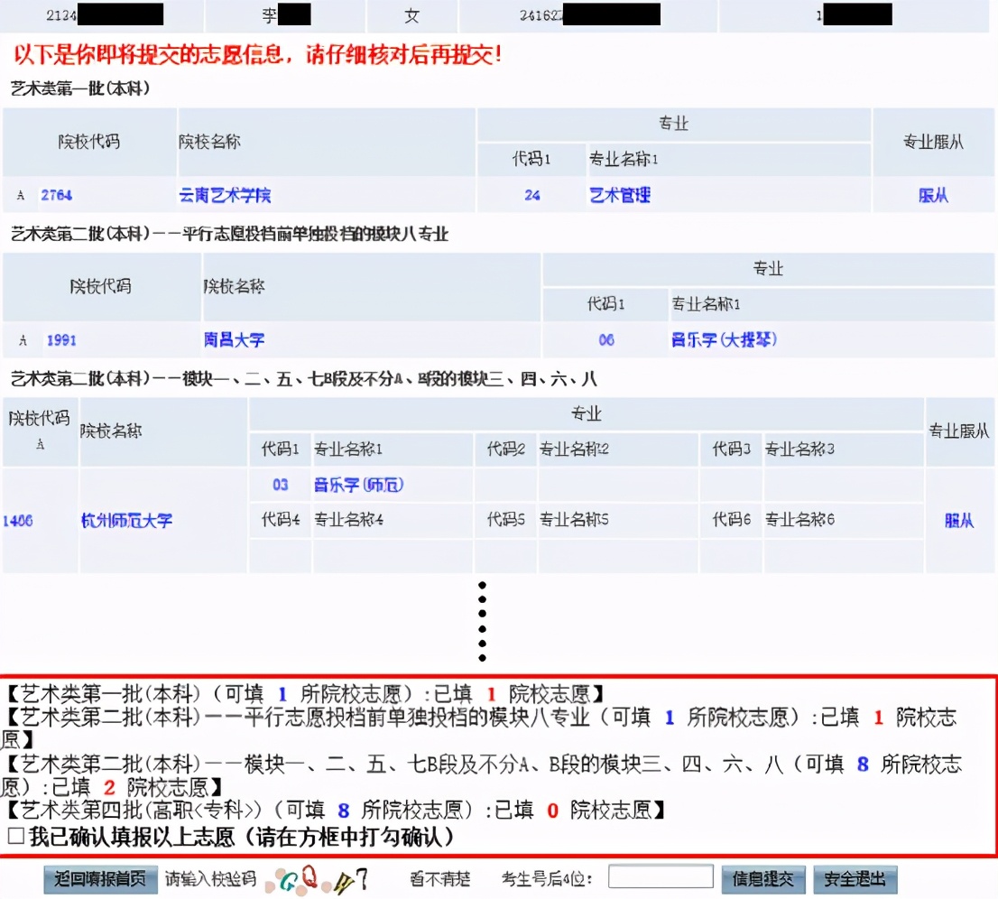Click the 安全退出 safe logout button
998x899 pixels.
pyautogui.click(x=854, y=878)
